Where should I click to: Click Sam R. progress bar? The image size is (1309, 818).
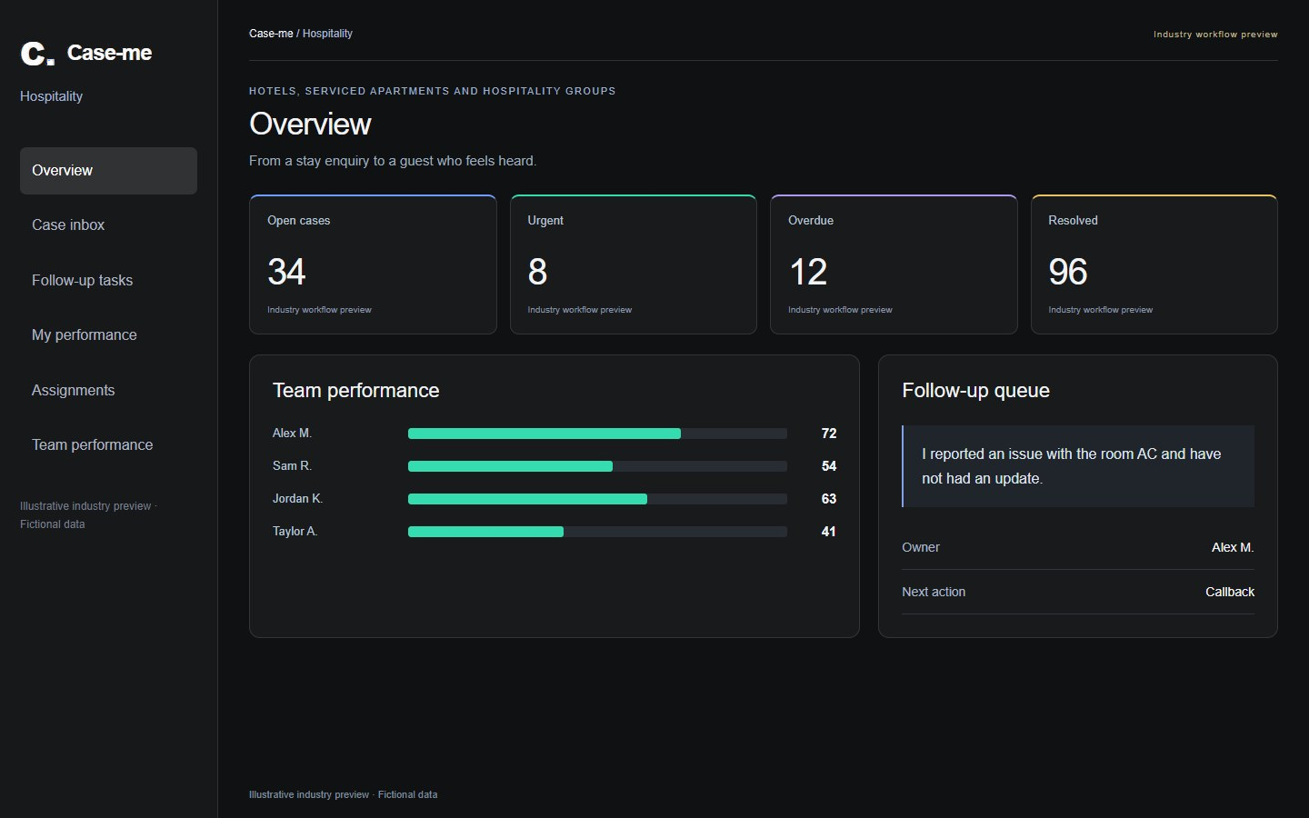[x=597, y=466]
